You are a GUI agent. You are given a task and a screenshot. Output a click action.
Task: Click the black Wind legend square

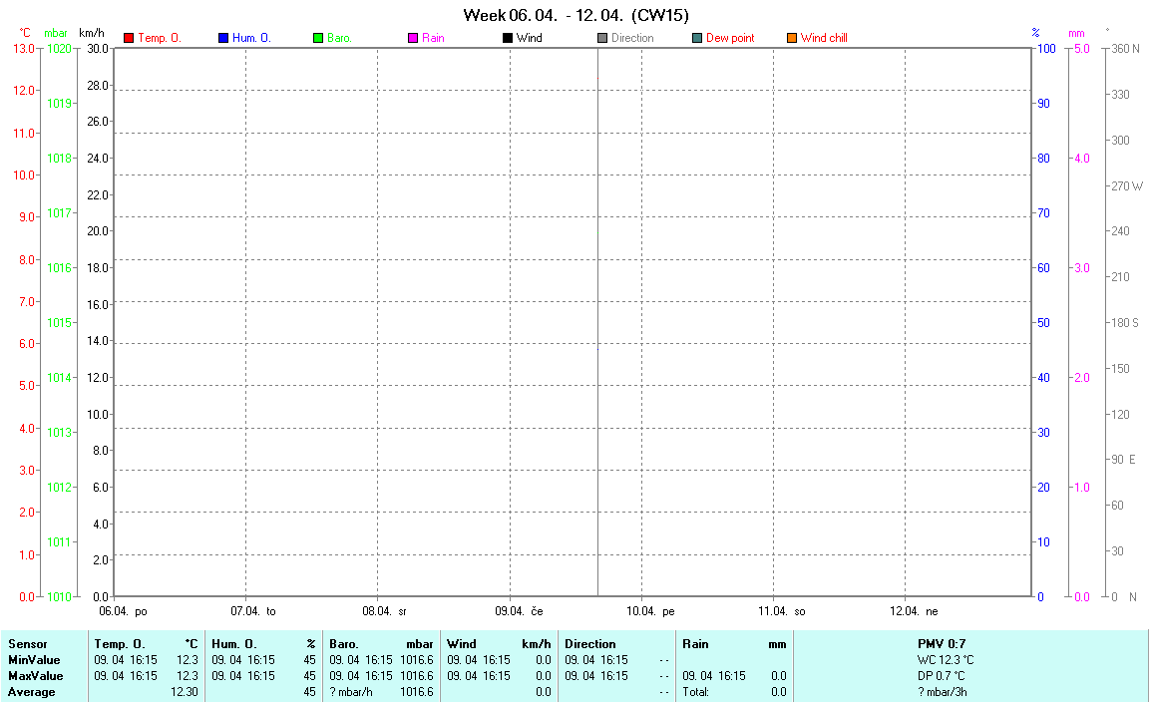point(508,38)
